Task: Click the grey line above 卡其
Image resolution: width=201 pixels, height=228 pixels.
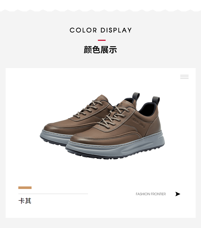Action: click(53, 194)
